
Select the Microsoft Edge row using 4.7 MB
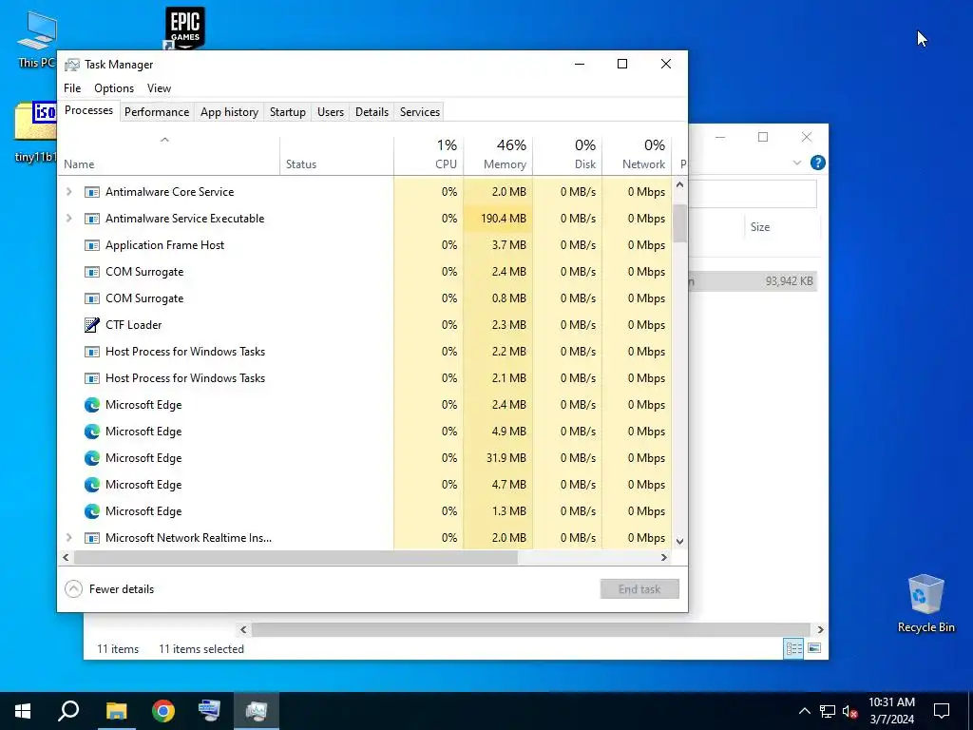pyautogui.click(x=366, y=485)
